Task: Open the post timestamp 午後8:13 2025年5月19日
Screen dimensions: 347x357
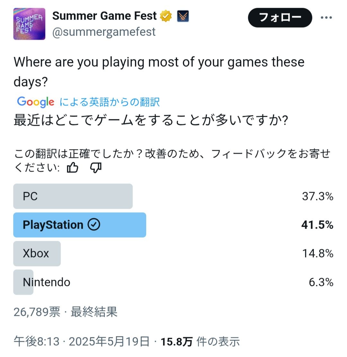Action: 82,342
